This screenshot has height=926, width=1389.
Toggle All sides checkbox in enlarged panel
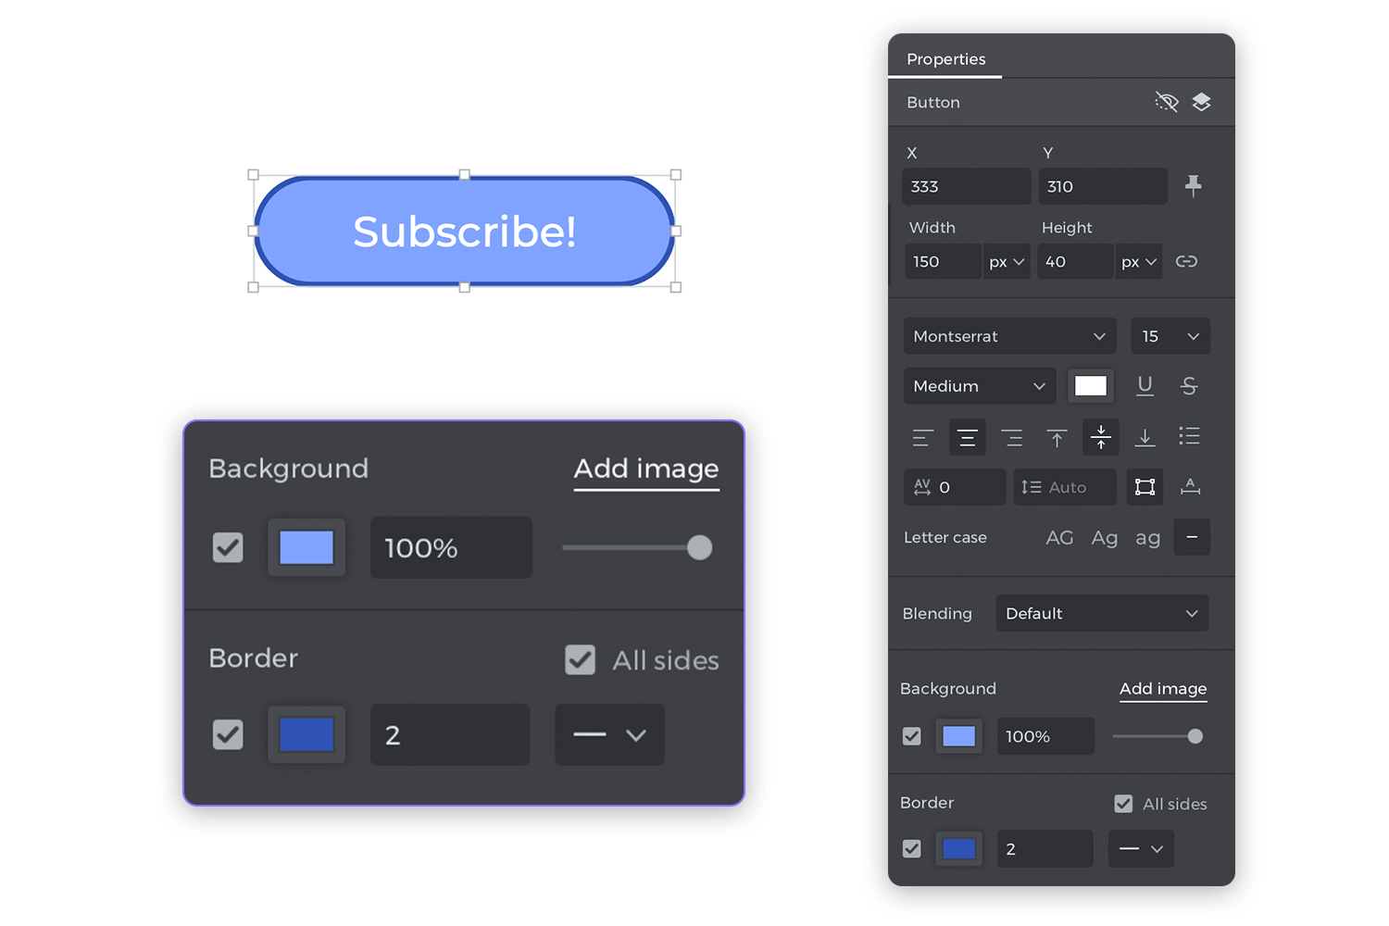click(x=581, y=659)
